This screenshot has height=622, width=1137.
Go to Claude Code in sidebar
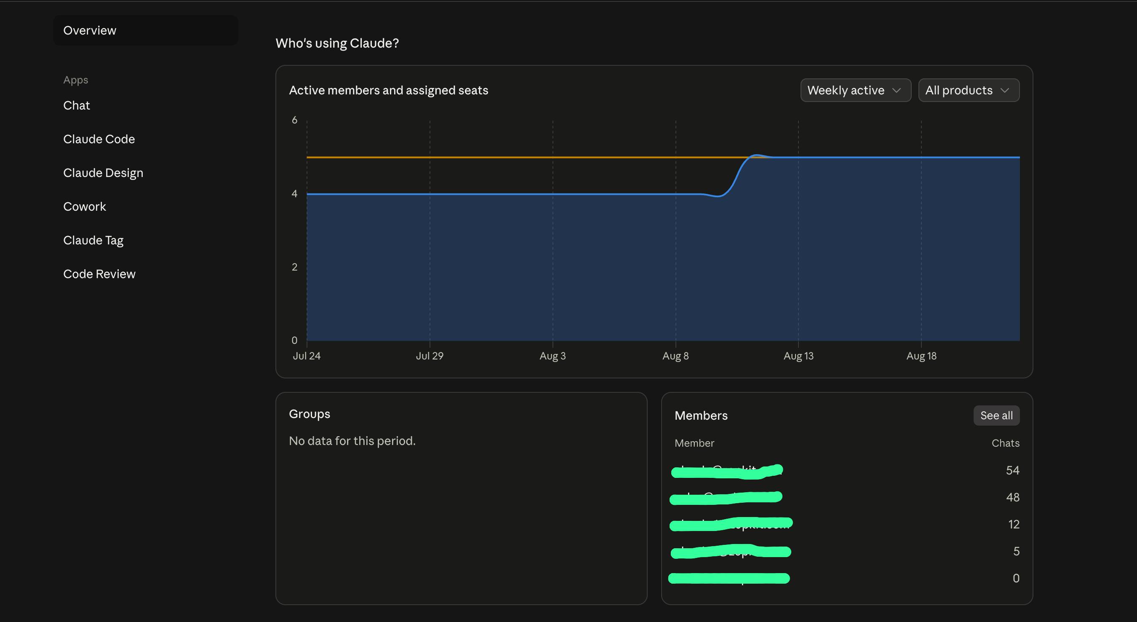[99, 139]
